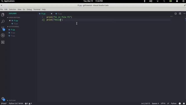
Task: Open the Go menu
Action: (x=24, y=9)
